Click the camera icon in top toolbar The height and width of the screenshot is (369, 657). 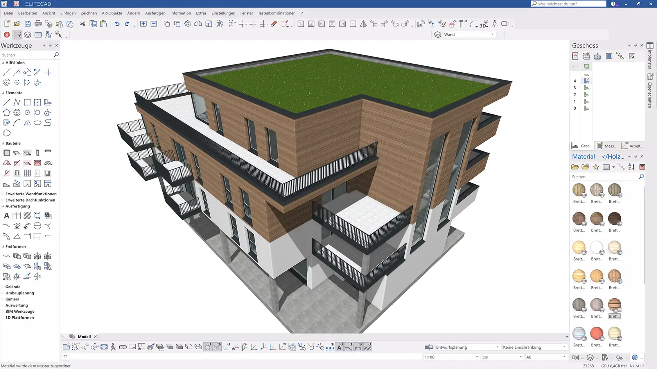(505, 24)
